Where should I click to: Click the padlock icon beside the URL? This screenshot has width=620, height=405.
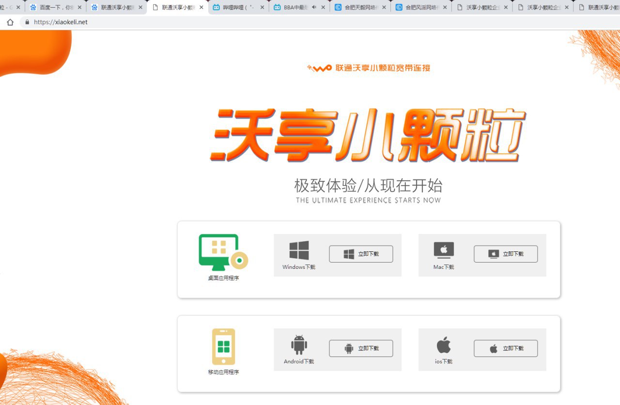(27, 22)
